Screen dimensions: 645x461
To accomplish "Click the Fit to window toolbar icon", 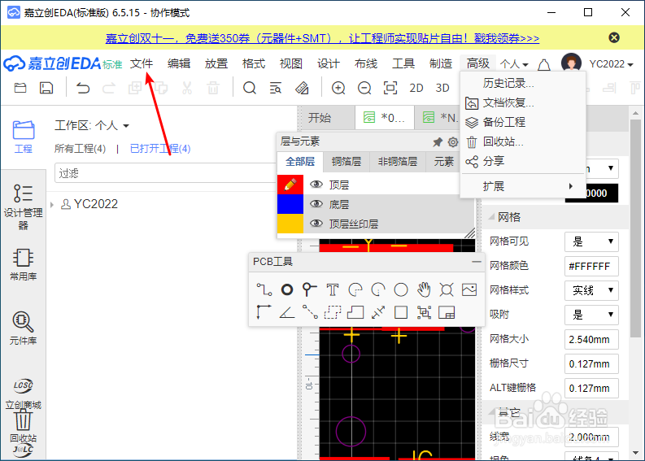I will pyautogui.click(x=390, y=88).
